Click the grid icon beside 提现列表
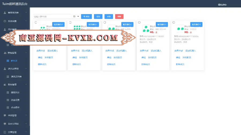The width and height of the screenshot is (241, 135). click(x=8, y=92)
